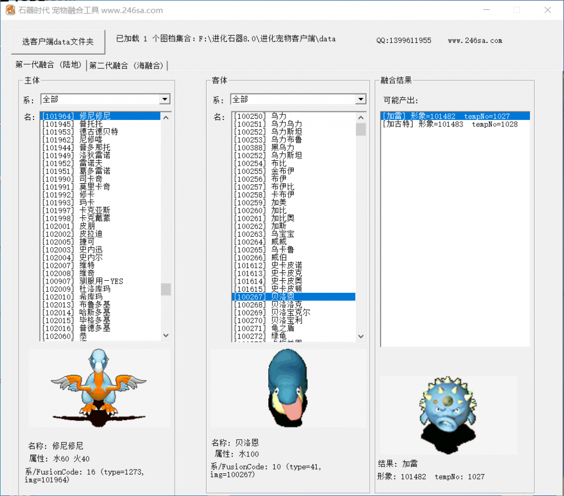
Task: Click the 修尼修尼 pet preview image
Action: pos(99,388)
